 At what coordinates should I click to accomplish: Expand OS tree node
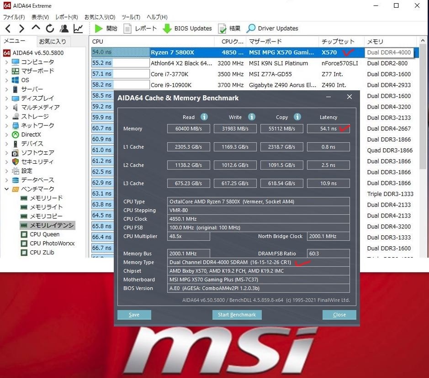click(6, 80)
